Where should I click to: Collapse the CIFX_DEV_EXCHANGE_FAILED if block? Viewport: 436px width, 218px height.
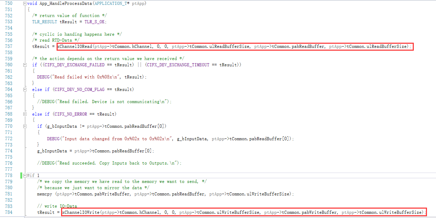25,65
